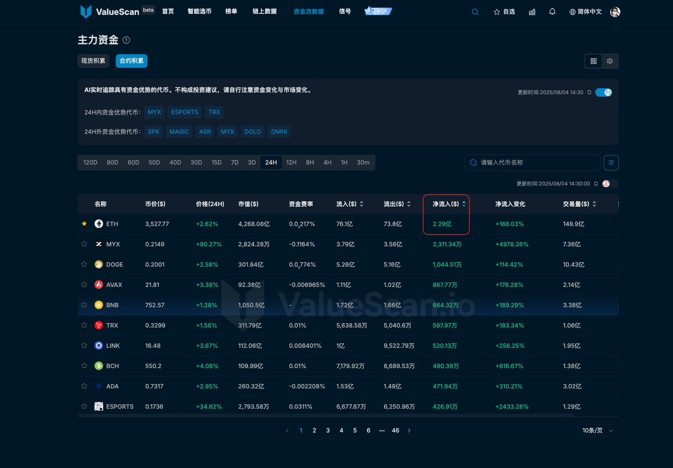Open the search magnifier icon in header
The width and height of the screenshot is (673, 468).
click(x=475, y=12)
